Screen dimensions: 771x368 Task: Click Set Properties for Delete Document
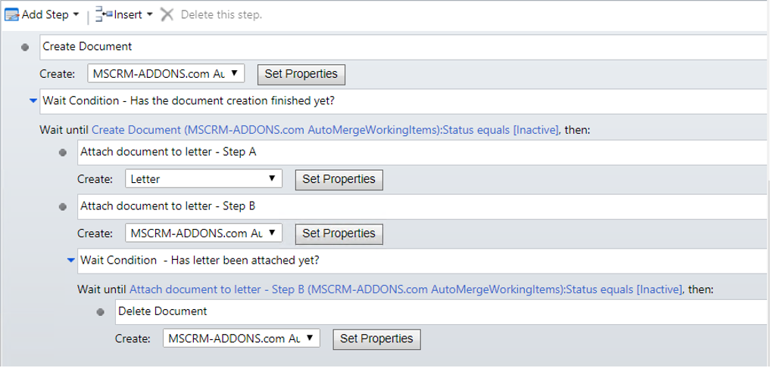[376, 339]
